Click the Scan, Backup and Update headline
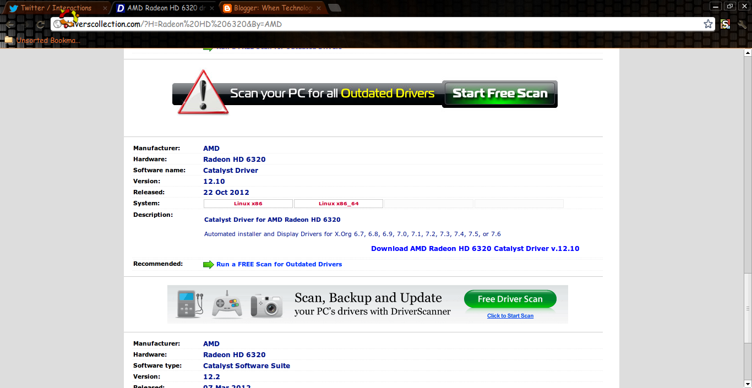 (x=368, y=298)
